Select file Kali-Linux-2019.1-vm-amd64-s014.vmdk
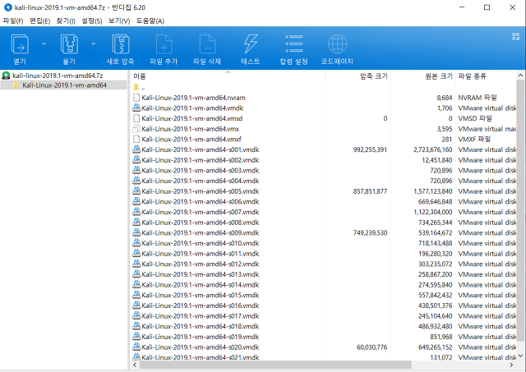This screenshot has width=526, height=372. [x=201, y=284]
